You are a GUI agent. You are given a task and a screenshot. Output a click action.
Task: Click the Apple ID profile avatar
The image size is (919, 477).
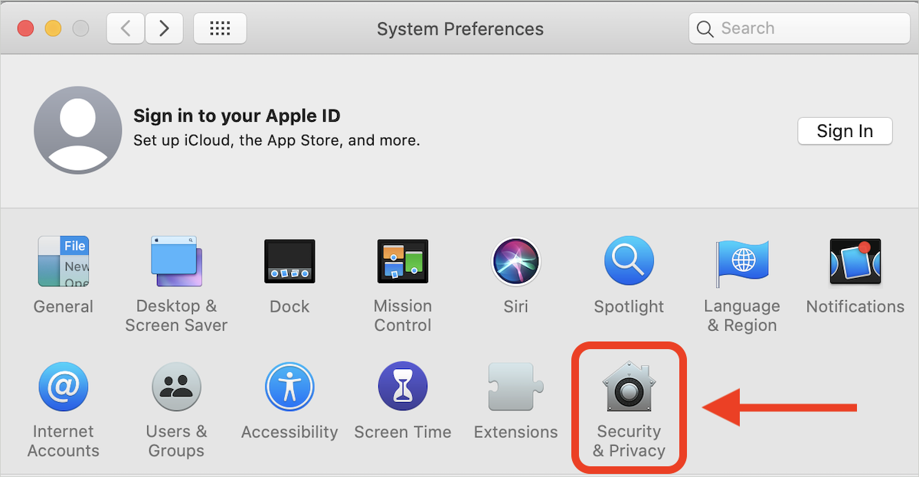(78, 130)
